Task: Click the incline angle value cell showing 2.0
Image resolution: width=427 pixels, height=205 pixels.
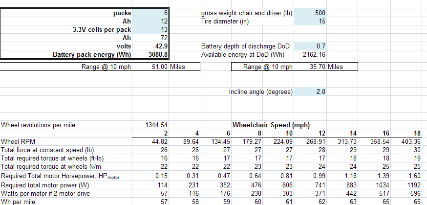Action: point(310,91)
